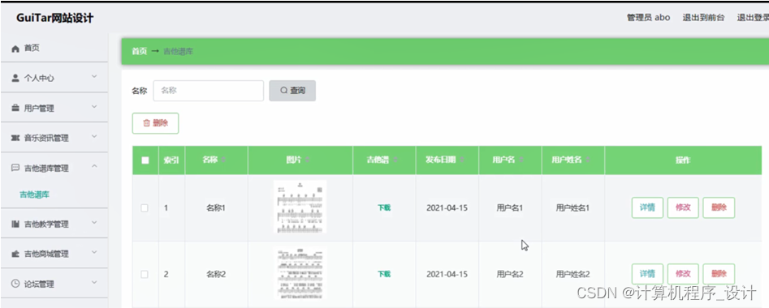Click the person icon for 个人中心
The height and width of the screenshot is (308, 769).
15,78
